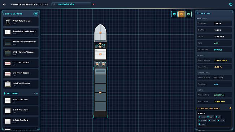235x132 pixels.
Task: Edit the Untitled Rocket name field
Action: [71, 4]
